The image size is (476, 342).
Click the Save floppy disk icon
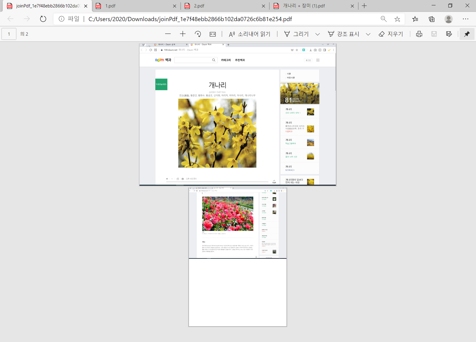pos(434,34)
